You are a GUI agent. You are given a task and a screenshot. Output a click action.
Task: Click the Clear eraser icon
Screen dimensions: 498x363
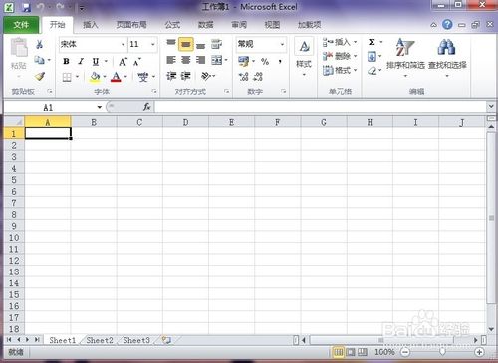click(372, 71)
